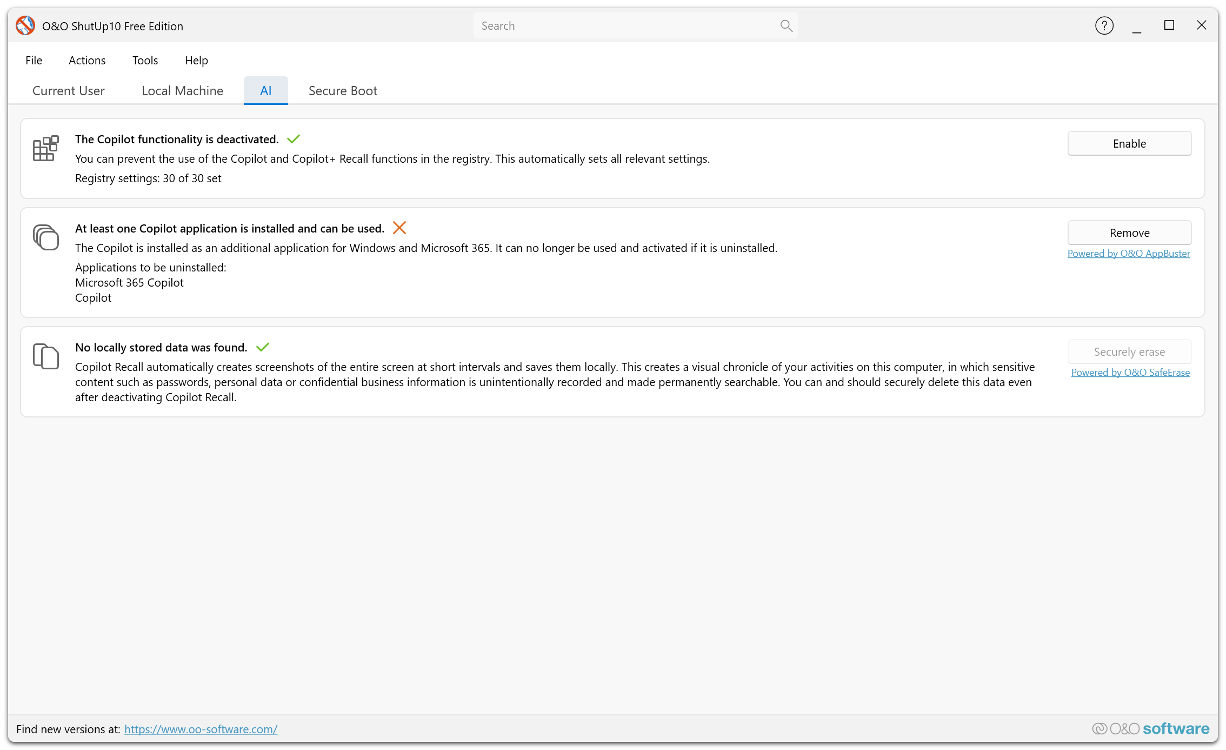1226x750 pixels.
Task: Open the Help menu
Action: click(196, 60)
